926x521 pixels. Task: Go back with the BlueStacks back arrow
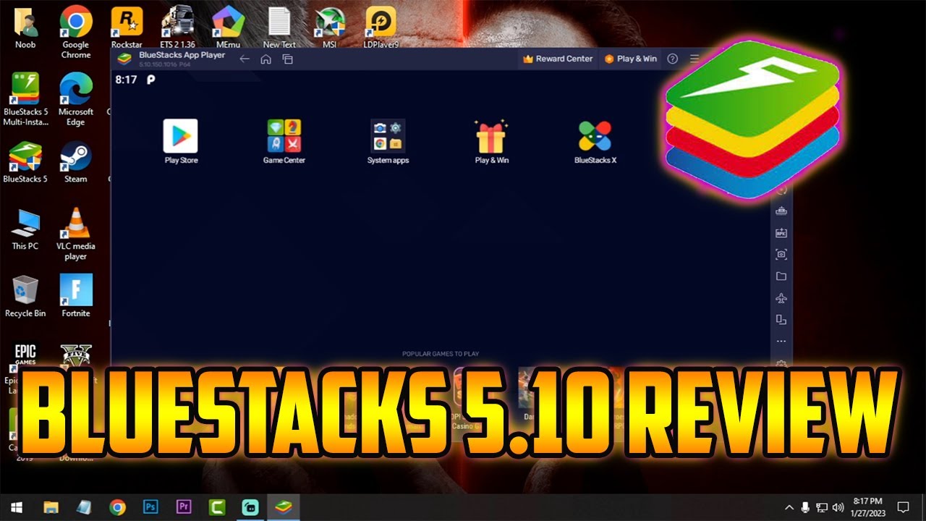click(x=245, y=59)
